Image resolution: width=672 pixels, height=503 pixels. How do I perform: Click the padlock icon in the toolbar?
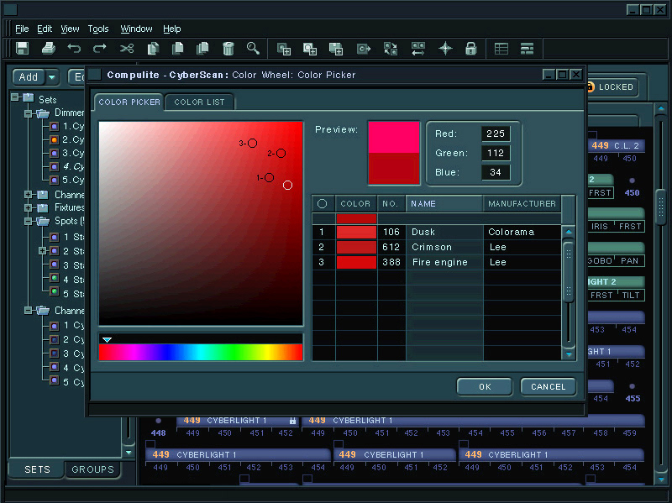pos(471,49)
